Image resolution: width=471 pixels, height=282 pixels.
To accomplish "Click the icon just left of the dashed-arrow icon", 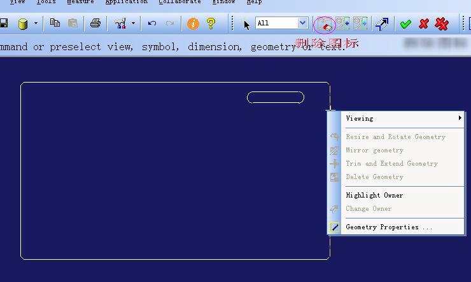I will coord(360,23).
